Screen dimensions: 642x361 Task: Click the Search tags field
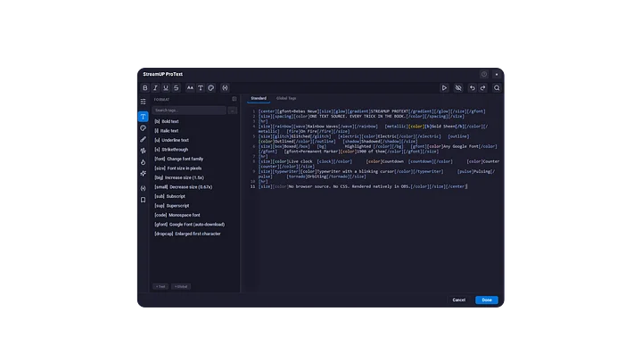[x=189, y=111]
